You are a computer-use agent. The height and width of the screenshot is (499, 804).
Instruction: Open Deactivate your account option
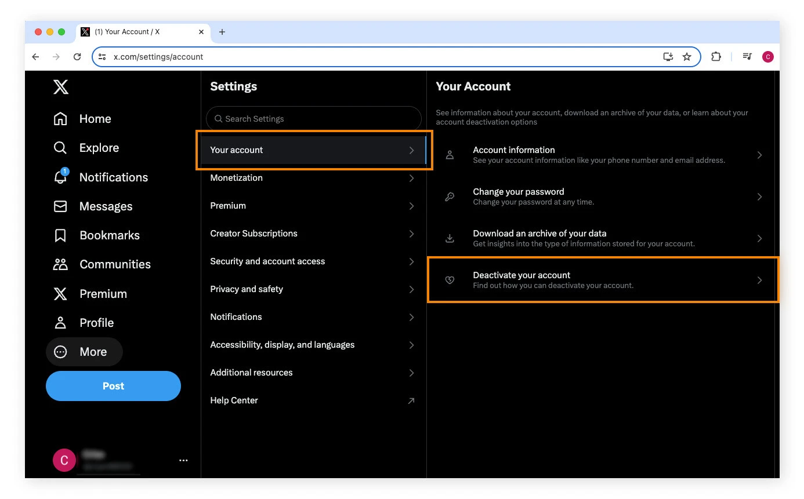coord(602,280)
